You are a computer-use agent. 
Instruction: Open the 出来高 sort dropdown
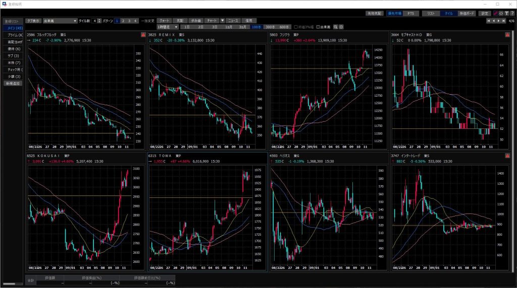(x=60, y=21)
